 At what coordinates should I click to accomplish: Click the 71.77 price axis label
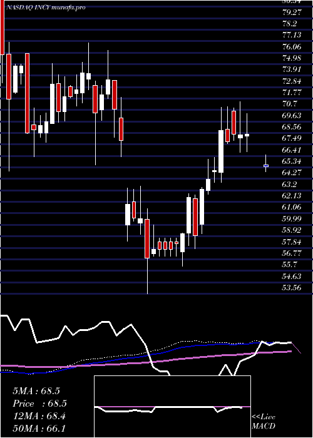click(292, 93)
